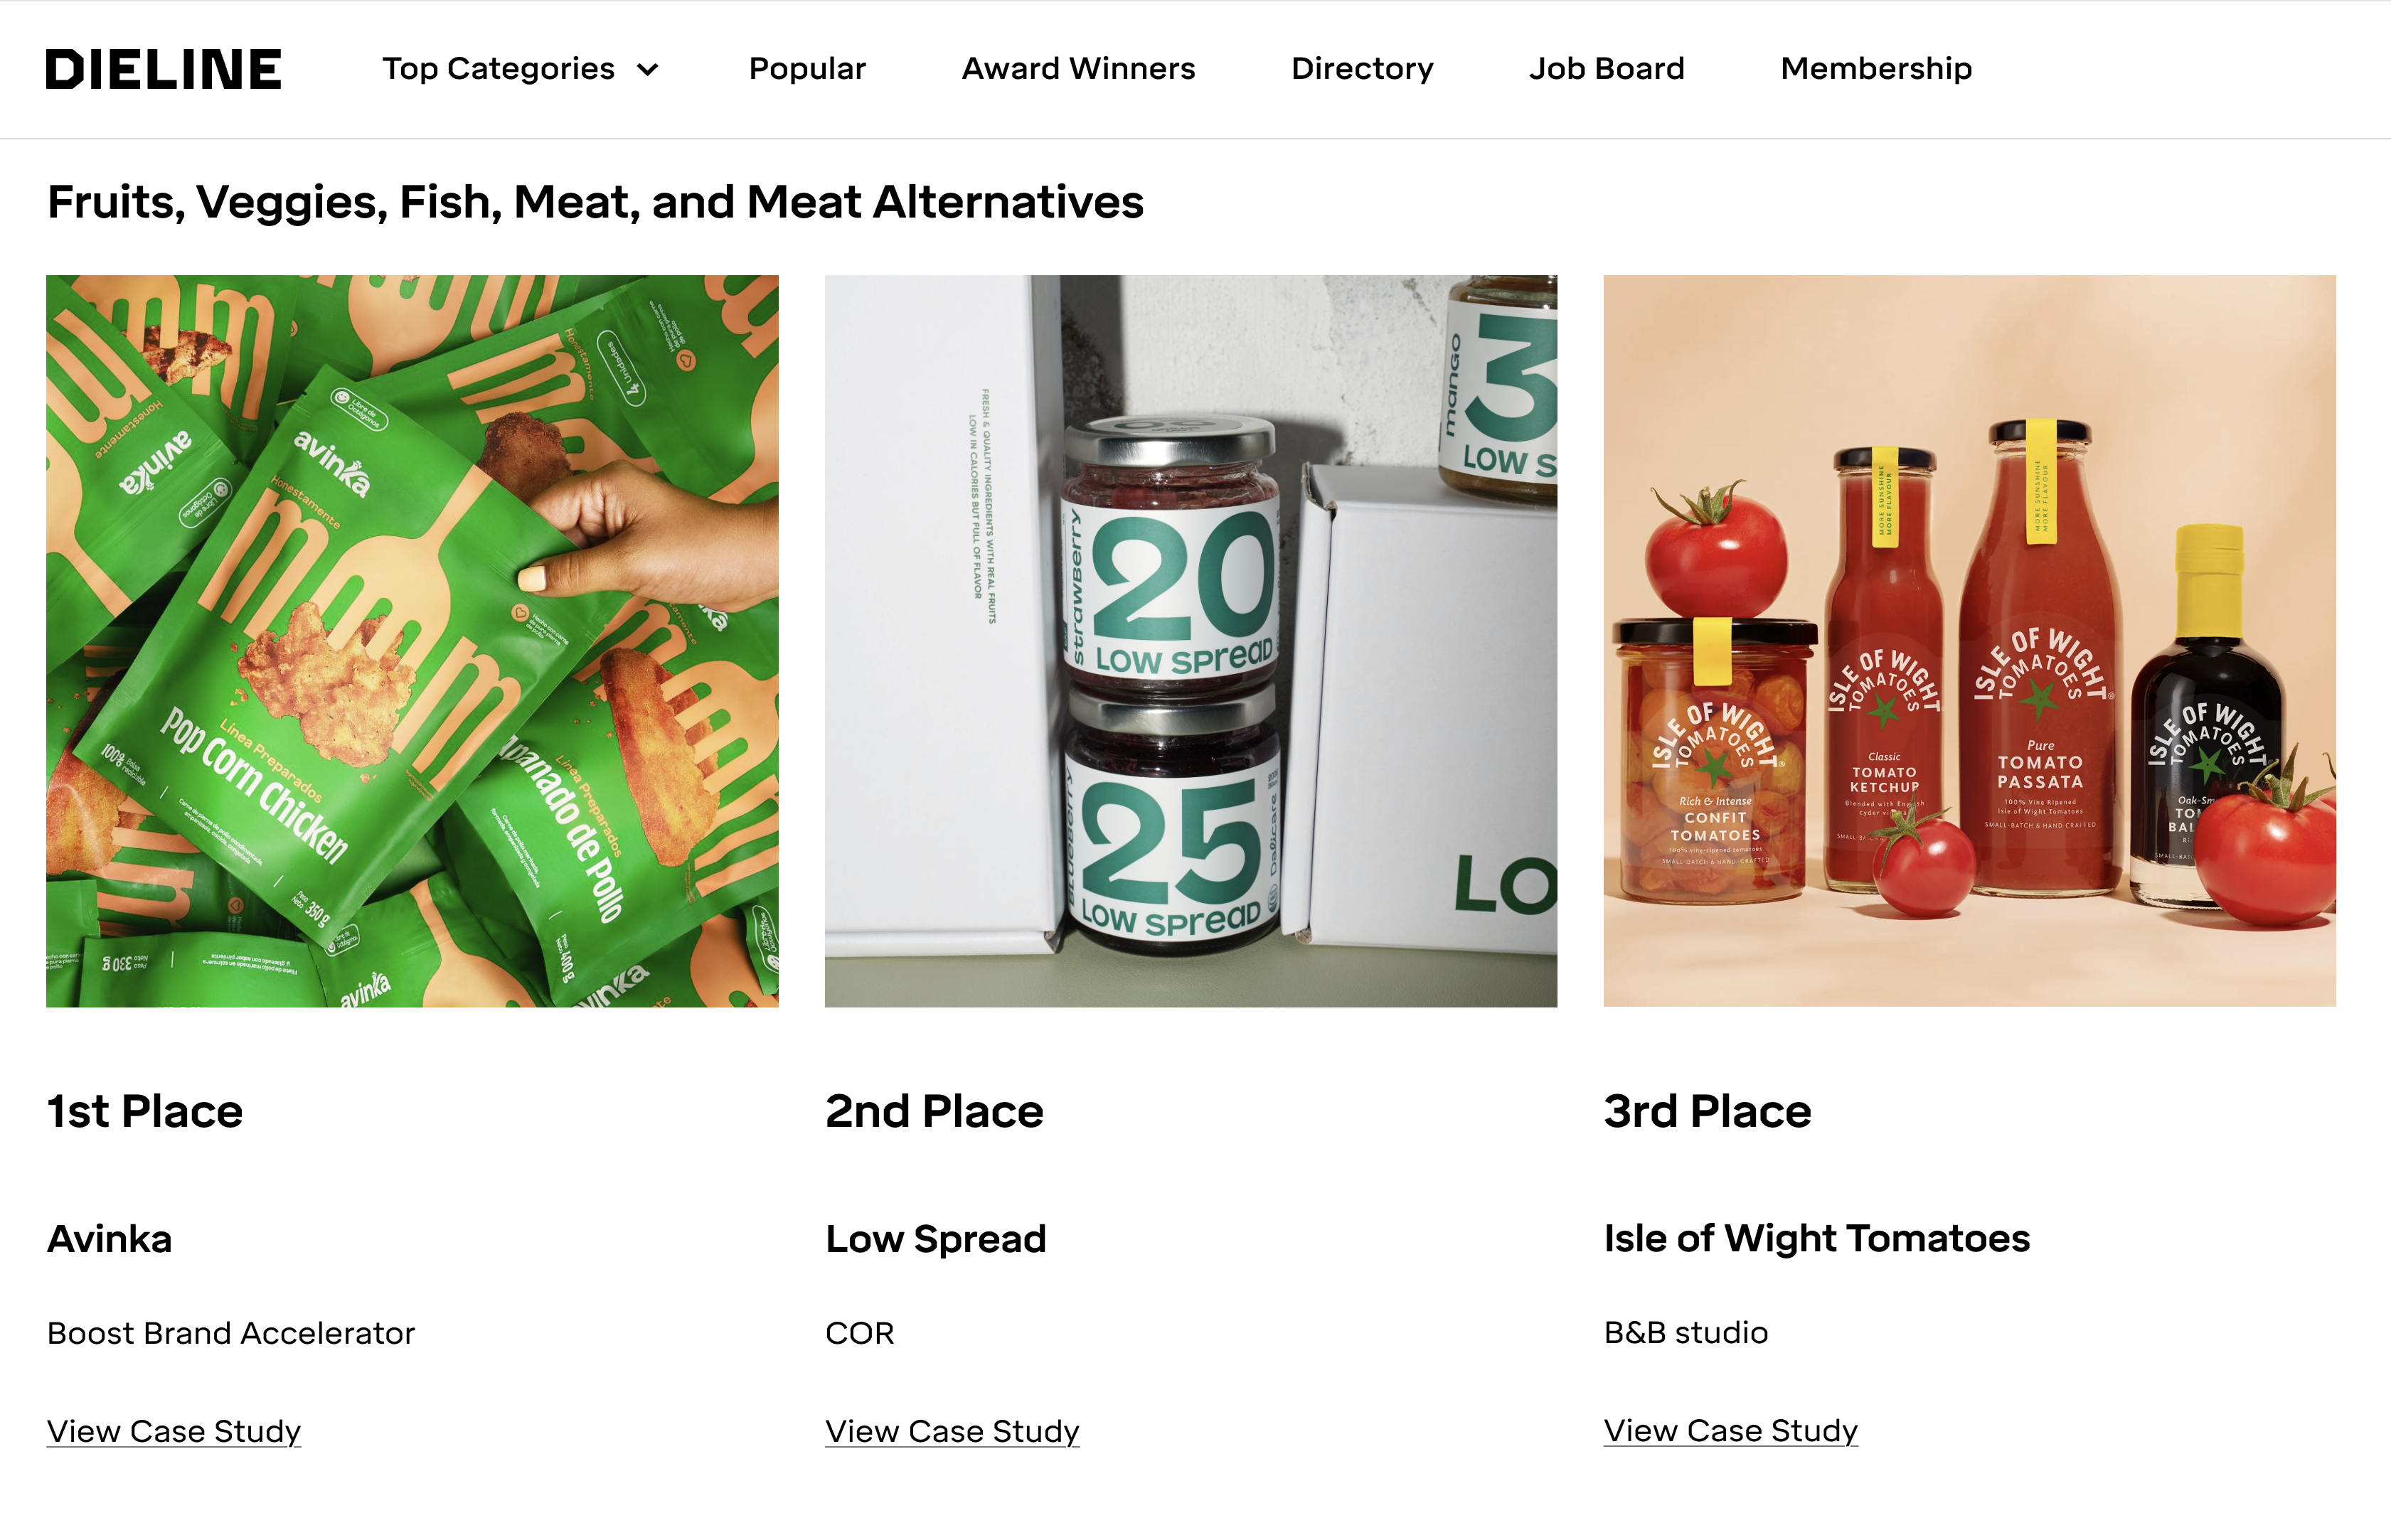Select the Isle of Wight Tomatoes title
The image size is (2391, 1540).
pyautogui.click(x=1817, y=1239)
